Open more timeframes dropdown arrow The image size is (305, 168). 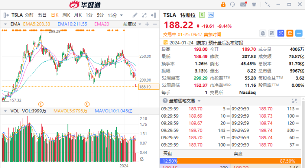coord(121,15)
